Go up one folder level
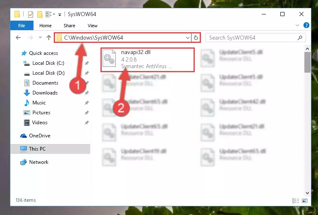 [49, 38]
